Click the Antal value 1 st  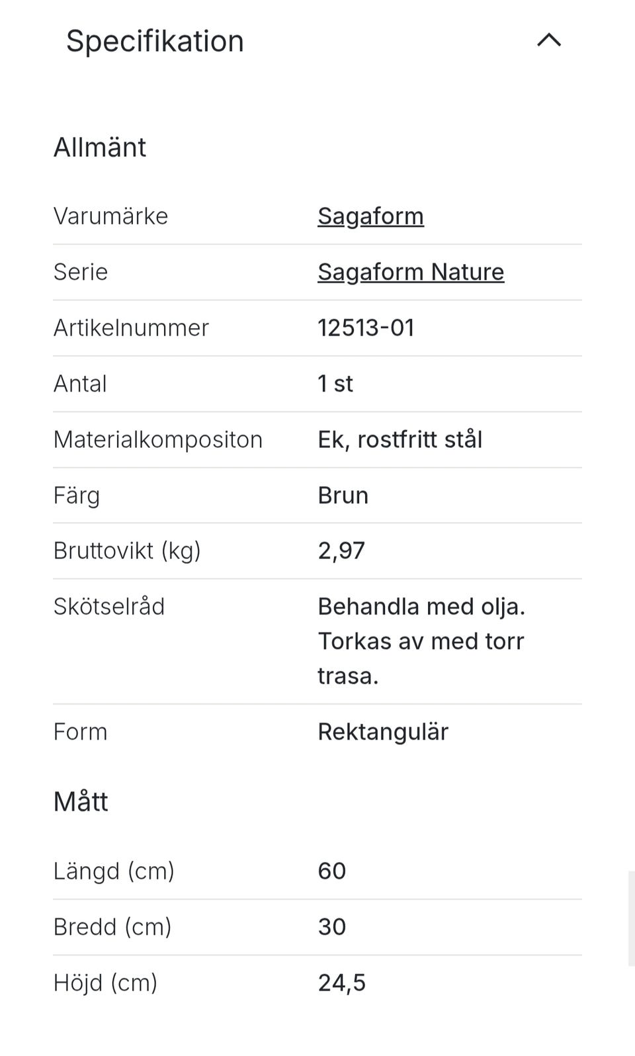[x=335, y=384]
